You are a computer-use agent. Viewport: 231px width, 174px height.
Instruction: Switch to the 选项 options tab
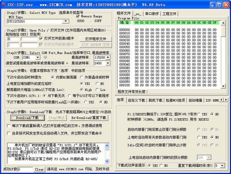(x=120, y=100)
